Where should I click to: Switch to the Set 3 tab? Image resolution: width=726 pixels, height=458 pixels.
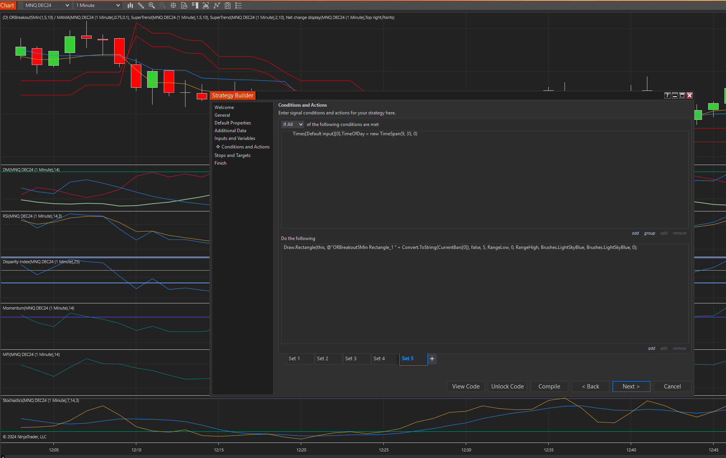tap(357, 359)
